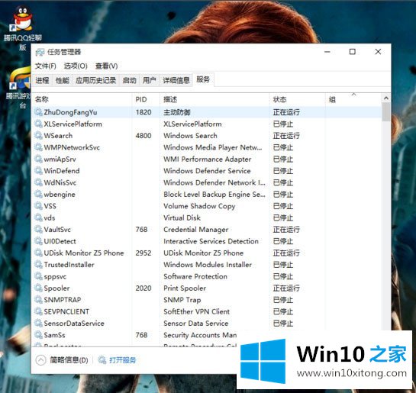Click the gear icon beside XLServicePlatform
Screen dimensions: 416x393
[x=39, y=124]
